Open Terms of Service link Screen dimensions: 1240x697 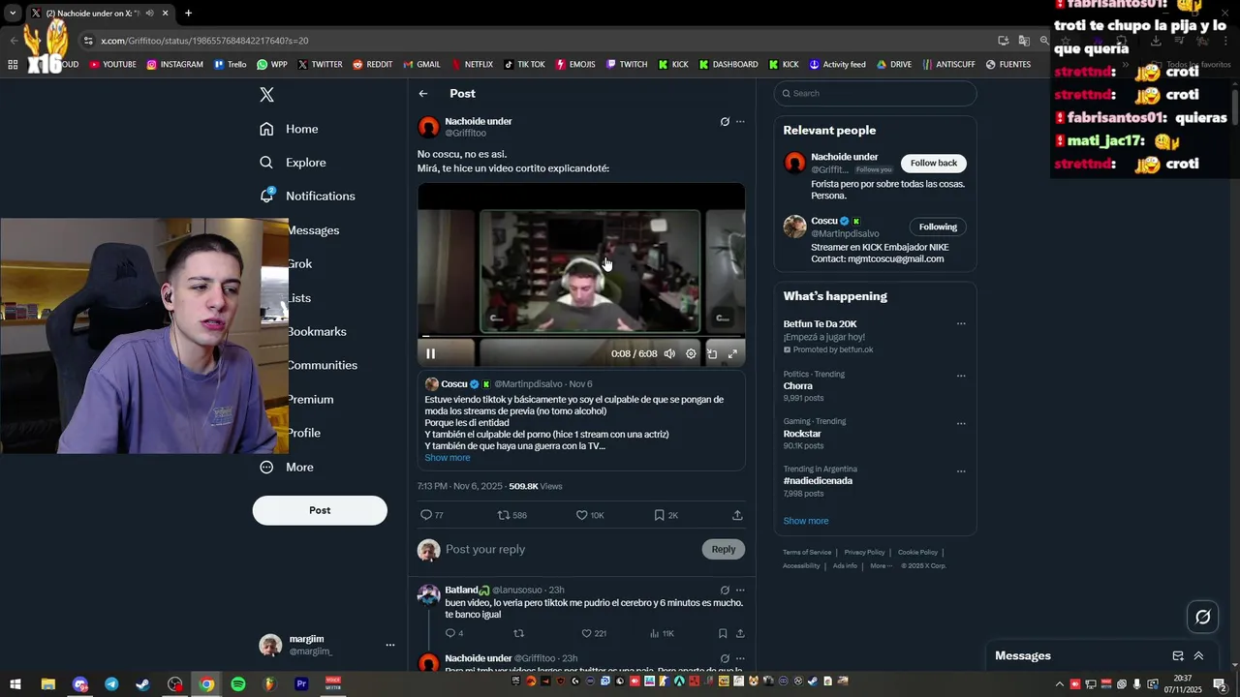tap(807, 552)
